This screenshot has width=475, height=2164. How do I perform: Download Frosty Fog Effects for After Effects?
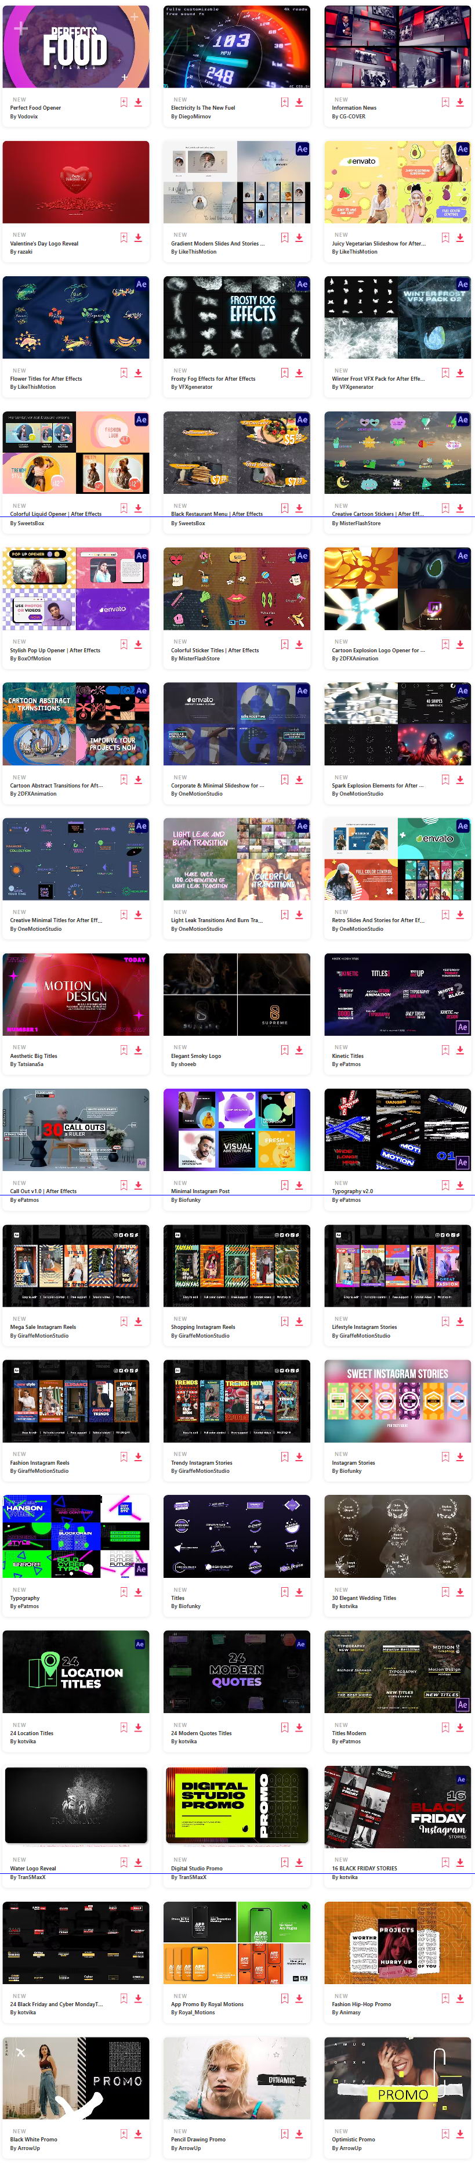tap(299, 373)
